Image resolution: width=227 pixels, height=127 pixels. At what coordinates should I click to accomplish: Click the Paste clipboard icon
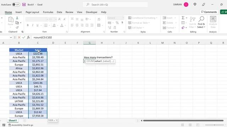click(x=11, y=20)
